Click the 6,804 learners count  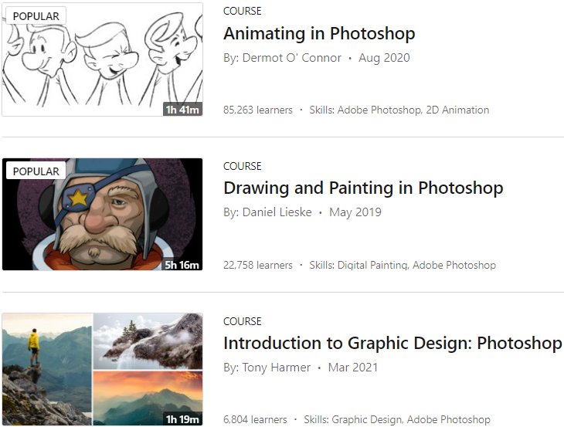[255, 420]
